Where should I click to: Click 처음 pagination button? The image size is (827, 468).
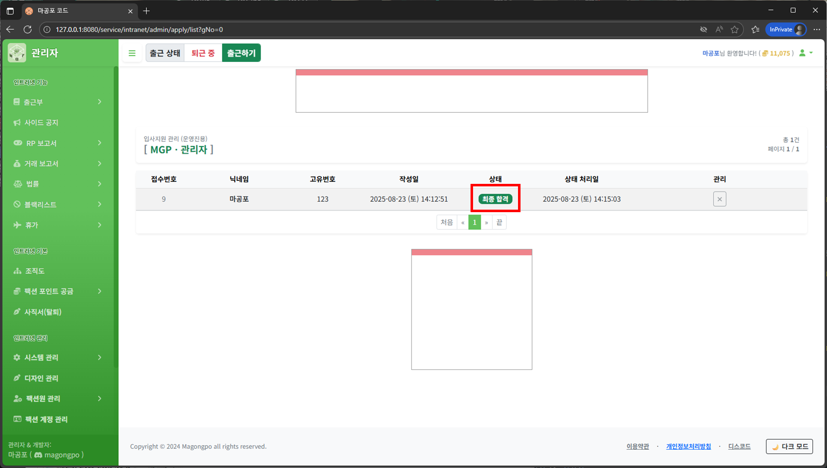[447, 223]
